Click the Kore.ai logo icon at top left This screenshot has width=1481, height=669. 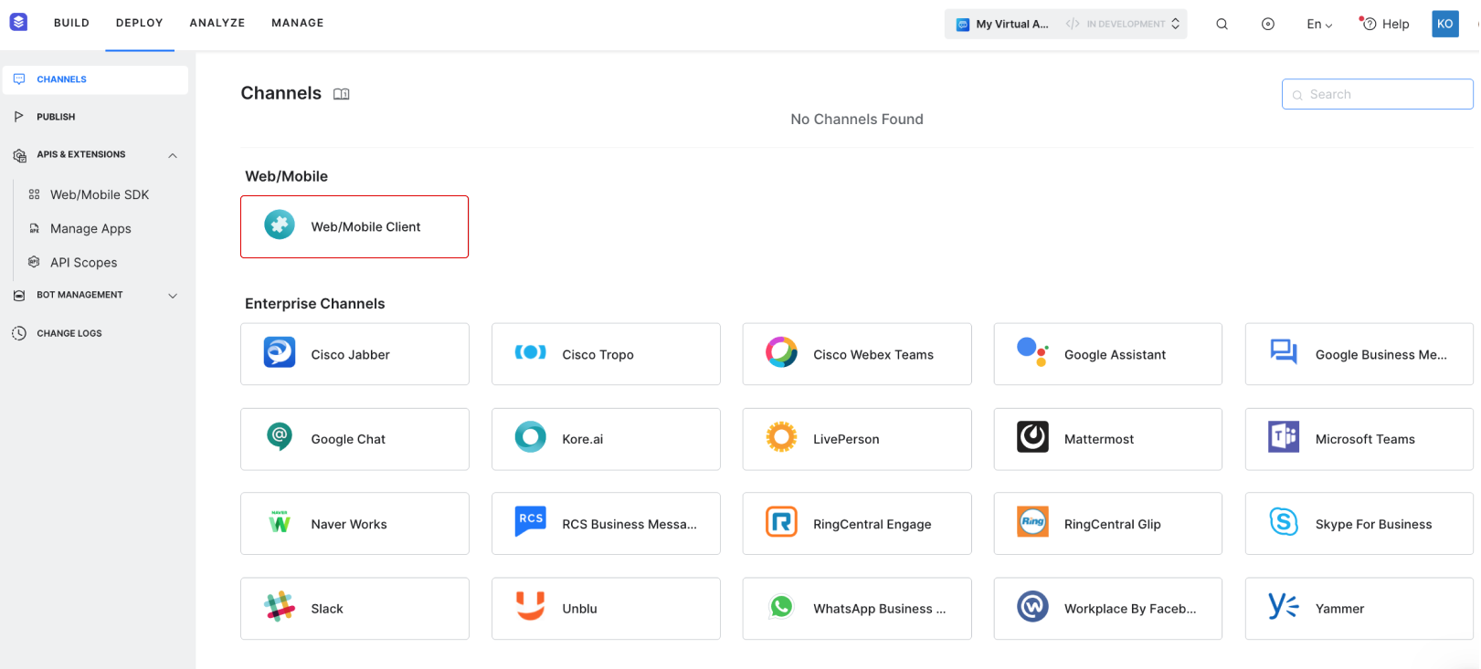pyautogui.click(x=18, y=22)
